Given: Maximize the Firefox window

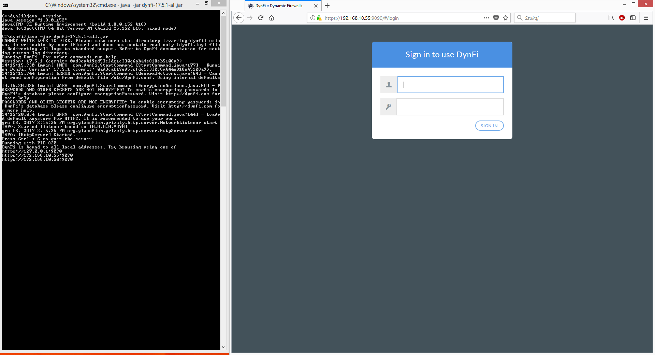Looking at the screenshot, I should tap(633, 4).
